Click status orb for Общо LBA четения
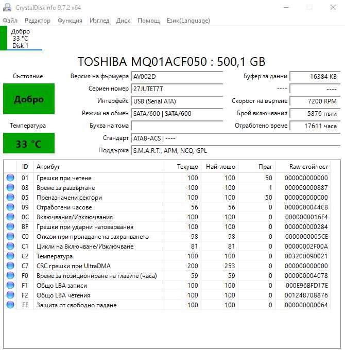Image resolution: width=345 pixels, height=352 pixels. tap(10, 295)
